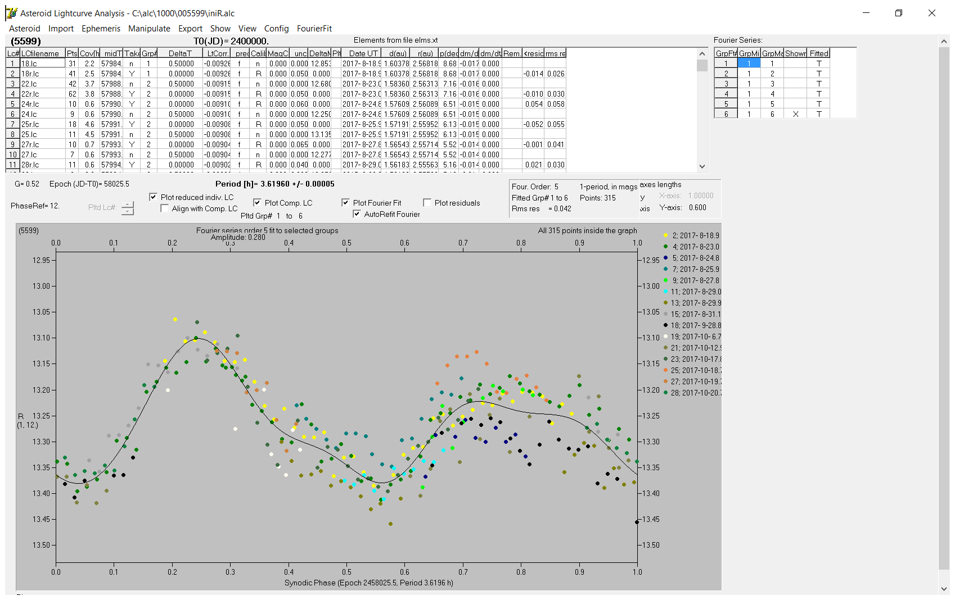Select lightcurve file 28r.lc row
This screenshot has height=600, width=955.
(x=286, y=165)
